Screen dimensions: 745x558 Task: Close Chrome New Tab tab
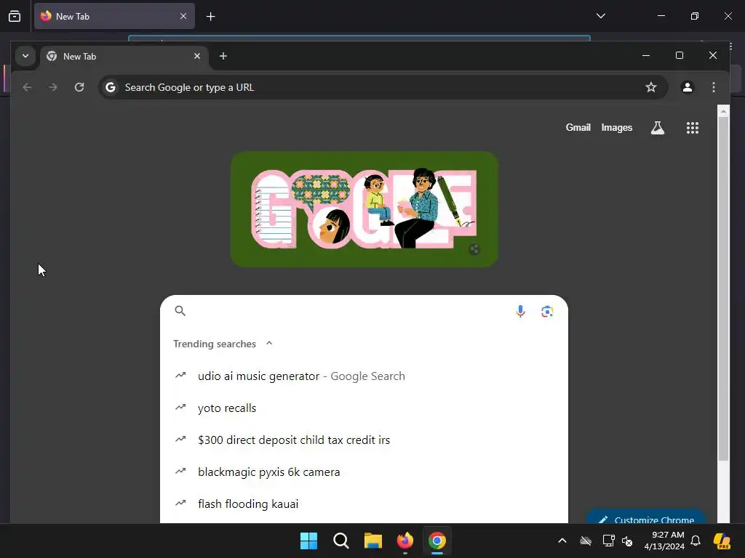coord(197,56)
